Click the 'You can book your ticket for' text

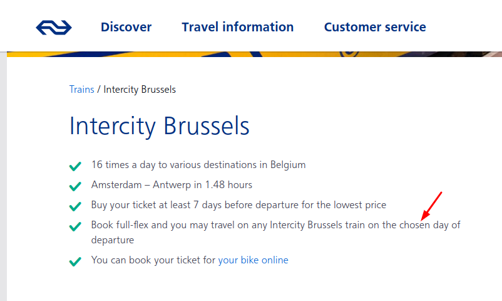coord(153,260)
